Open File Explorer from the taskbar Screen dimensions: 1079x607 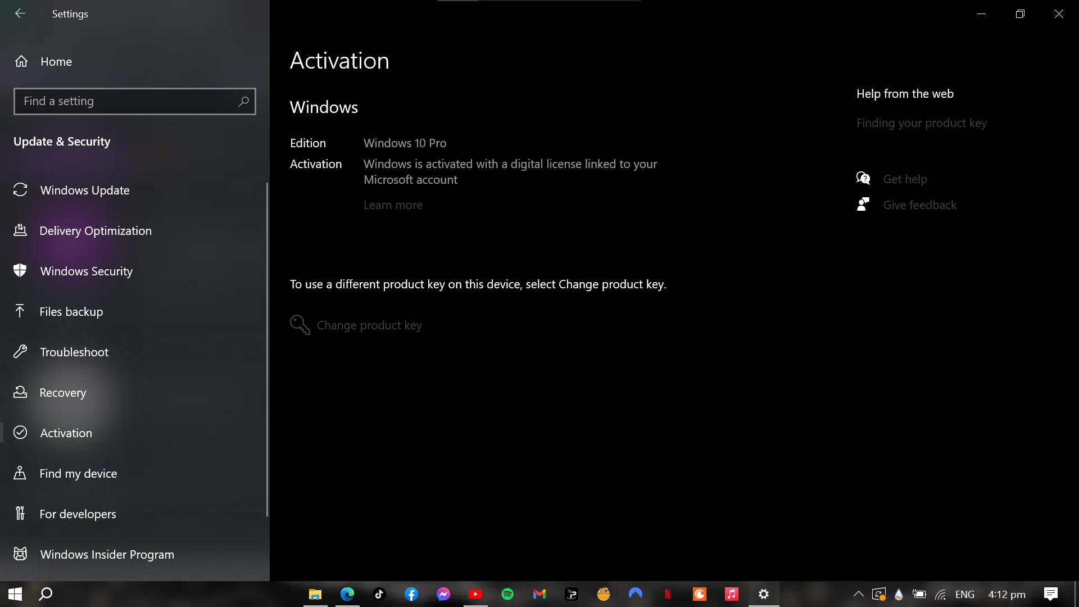[x=315, y=594]
